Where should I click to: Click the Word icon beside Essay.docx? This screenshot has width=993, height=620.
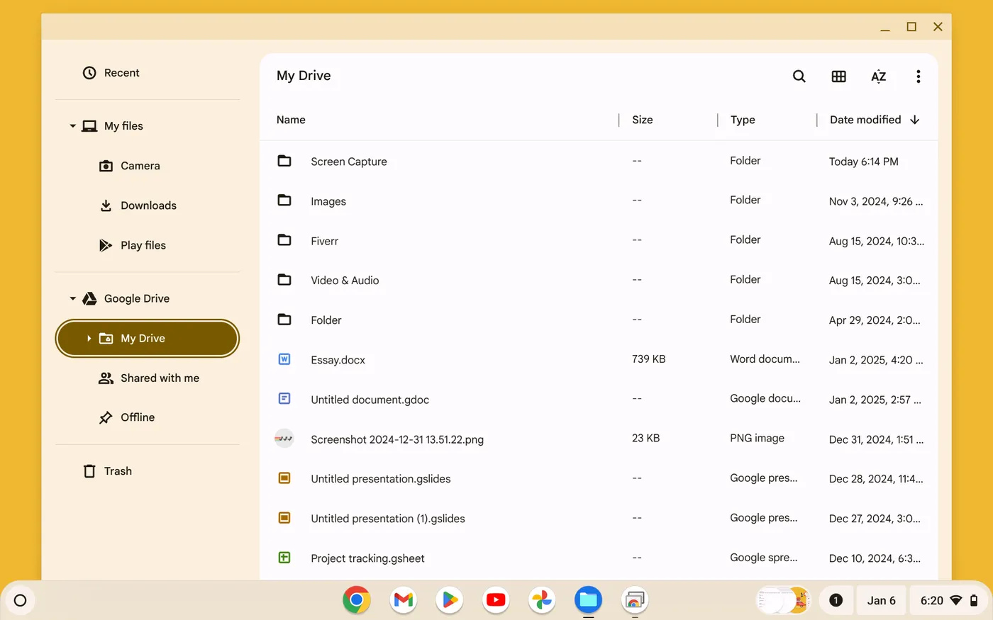tap(284, 359)
